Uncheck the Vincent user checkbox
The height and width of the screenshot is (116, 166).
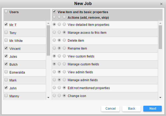click(6, 48)
